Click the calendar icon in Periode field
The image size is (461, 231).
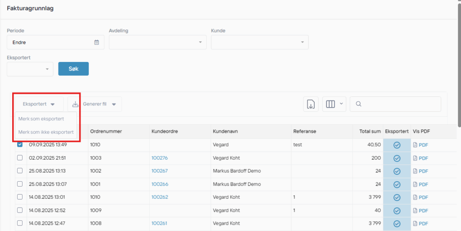pos(96,42)
